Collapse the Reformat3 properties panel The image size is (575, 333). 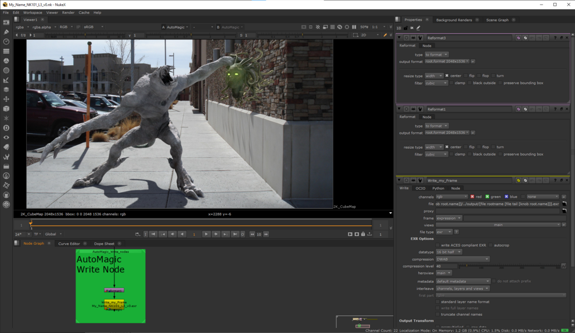point(399,38)
